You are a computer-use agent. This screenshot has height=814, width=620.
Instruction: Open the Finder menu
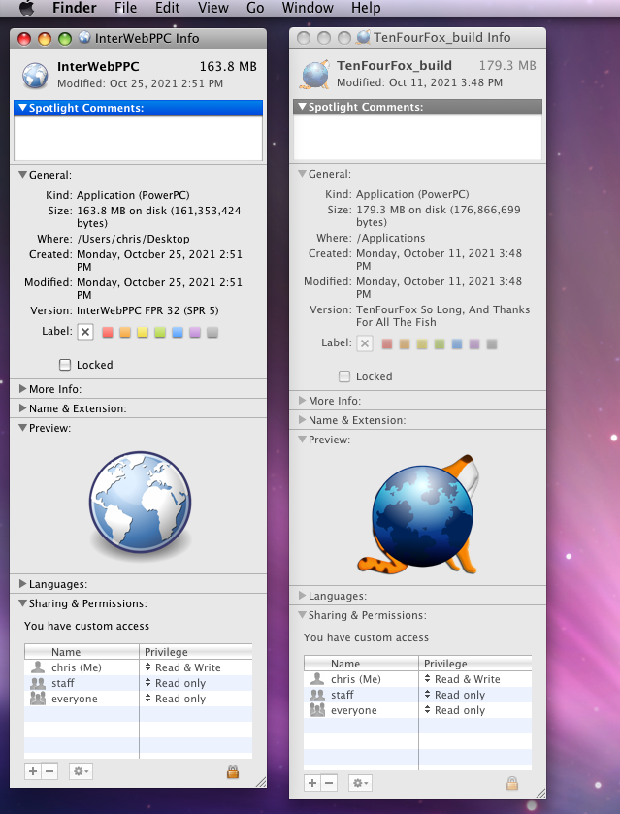(x=75, y=8)
